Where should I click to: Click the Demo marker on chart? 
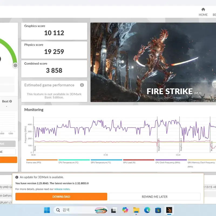(35, 148)
